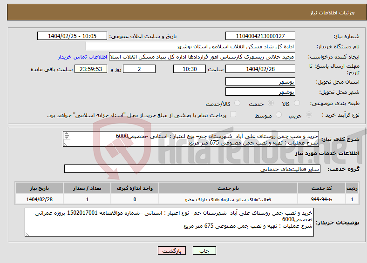Click the شرح کلی نیاز description textarea
Viewport: 367px width, 263px height.
click(x=191, y=139)
